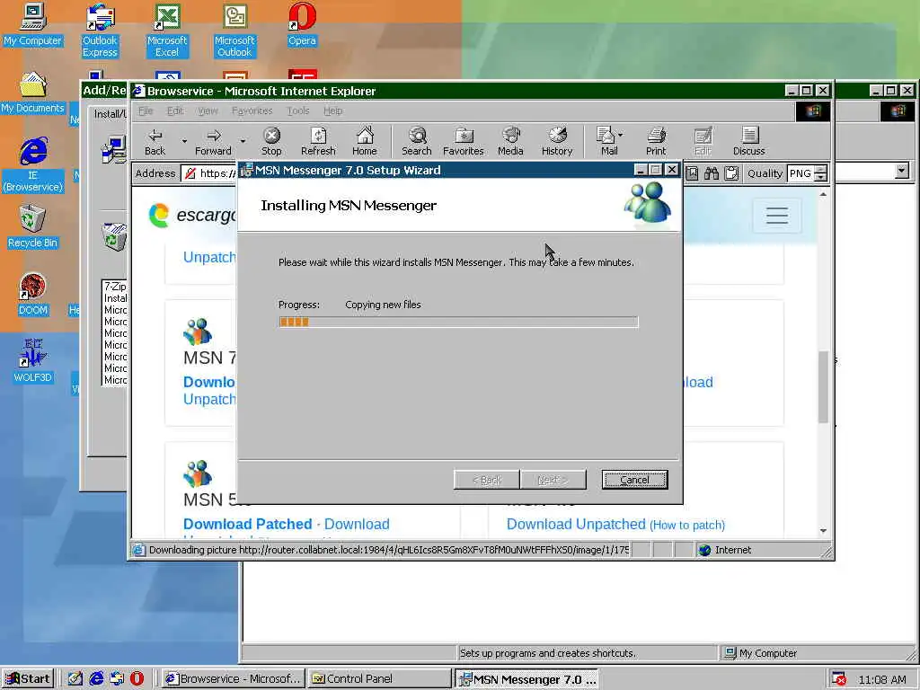Click the escargot logo on the page
This screenshot has height=690, width=920.
pos(191,216)
